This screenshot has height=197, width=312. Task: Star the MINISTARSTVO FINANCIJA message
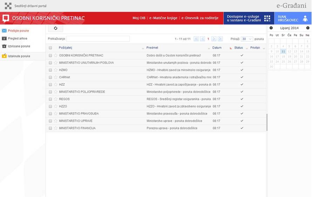coord(55,128)
